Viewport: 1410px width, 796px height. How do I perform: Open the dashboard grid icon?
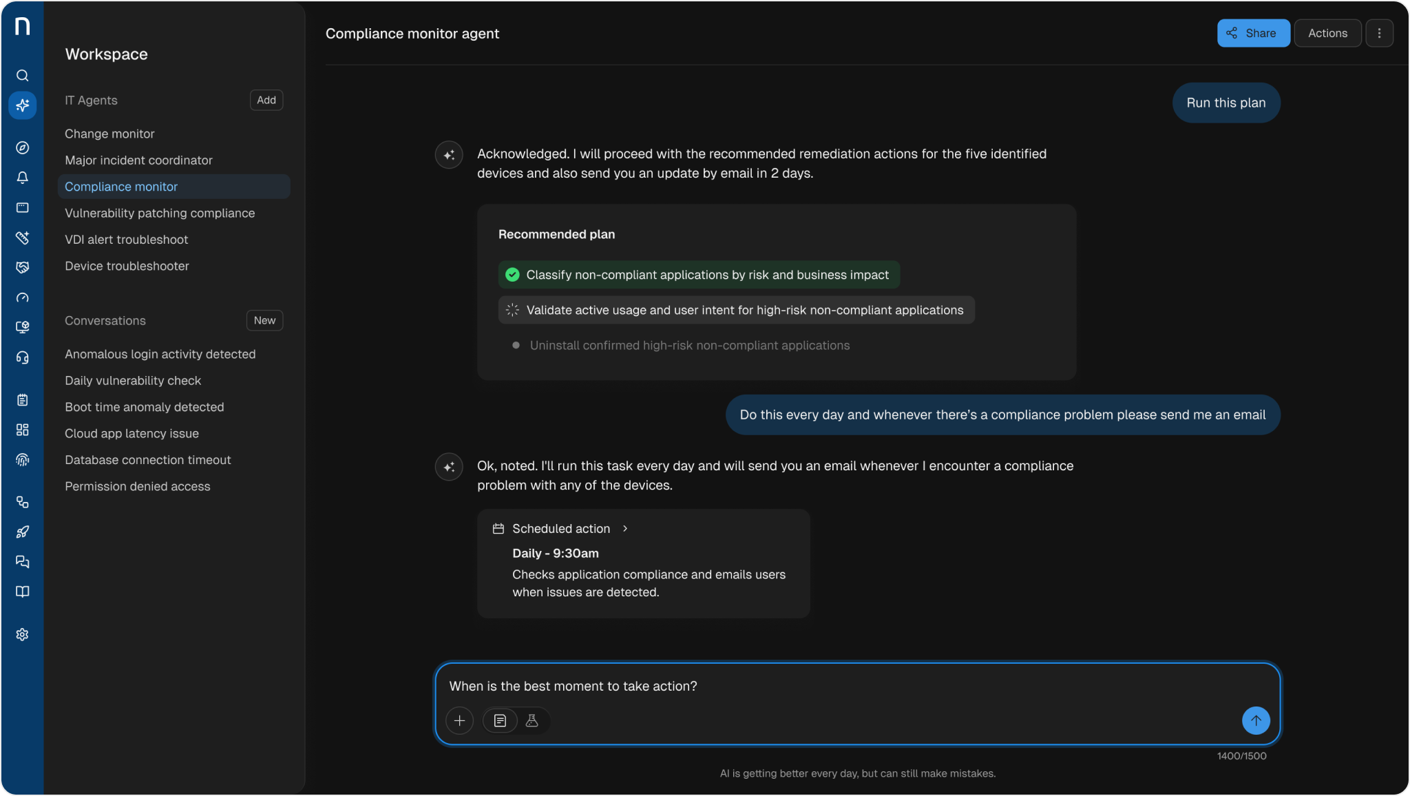[23, 430]
